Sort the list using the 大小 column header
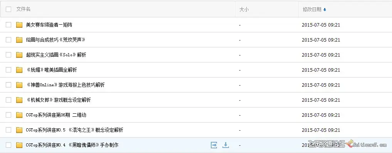This screenshot has height=153, width=392. coord(244,10)
